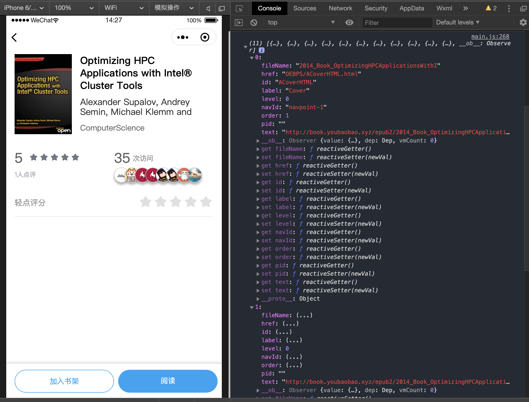Evaluate label (...) getter in item 1

(x=294, y=340)
